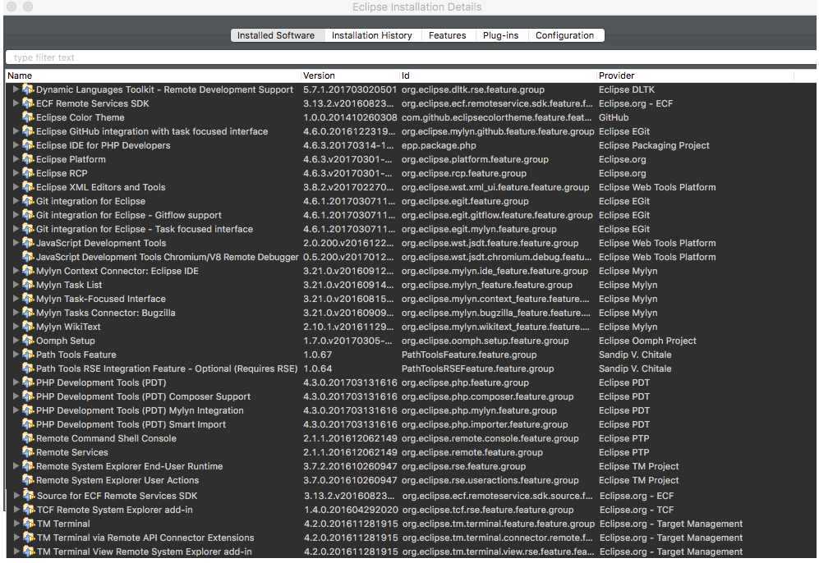Click the Source for ECF Remote Services SDK icon
819x563 pixels.
click(29, 496)
